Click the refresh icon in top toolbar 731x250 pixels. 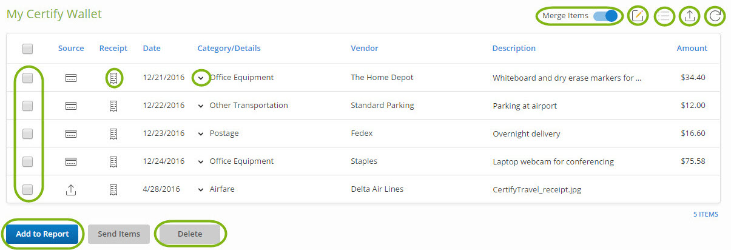[x=716, y=16]
